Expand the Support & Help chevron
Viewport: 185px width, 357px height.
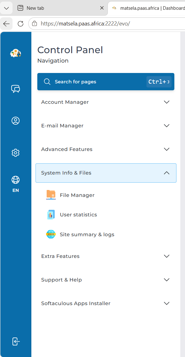[166, 280]
